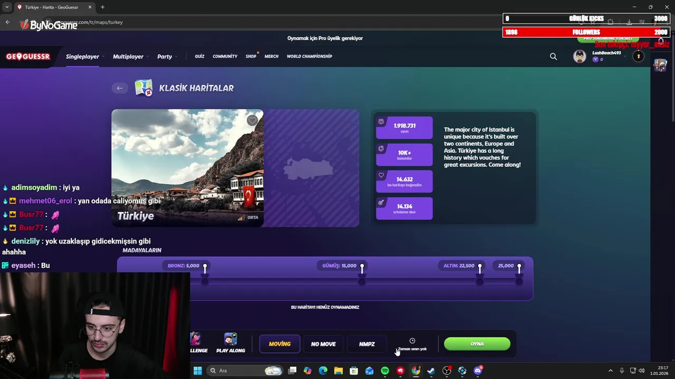The height and width of the screenshot is (379, 675).
Task: Click the GeoGuessr logo
Action: point(28,56)
